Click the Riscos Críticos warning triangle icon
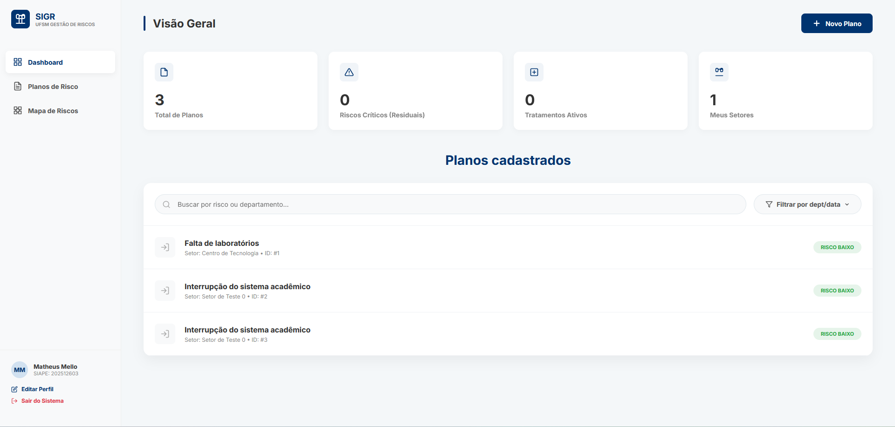 [x=349, y=72]
